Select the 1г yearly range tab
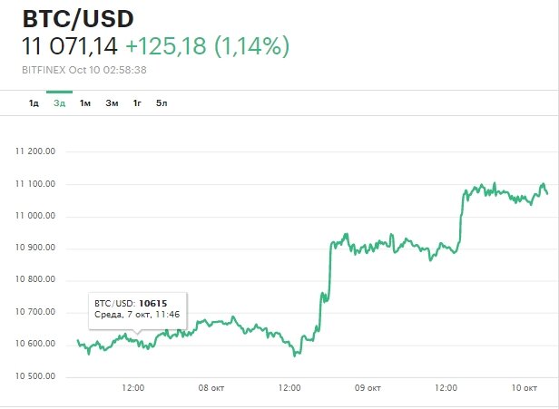 click(x=137, y=103)
